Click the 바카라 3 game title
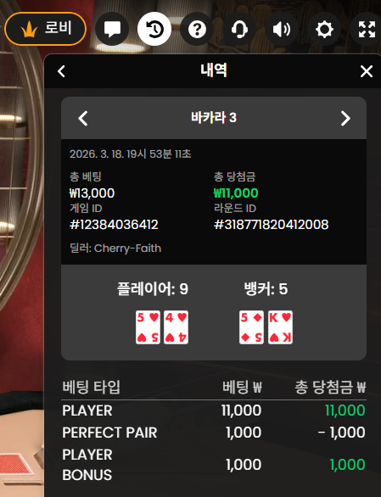The height and width of the screenshot is (497, 381). click(x=214, y=118)
